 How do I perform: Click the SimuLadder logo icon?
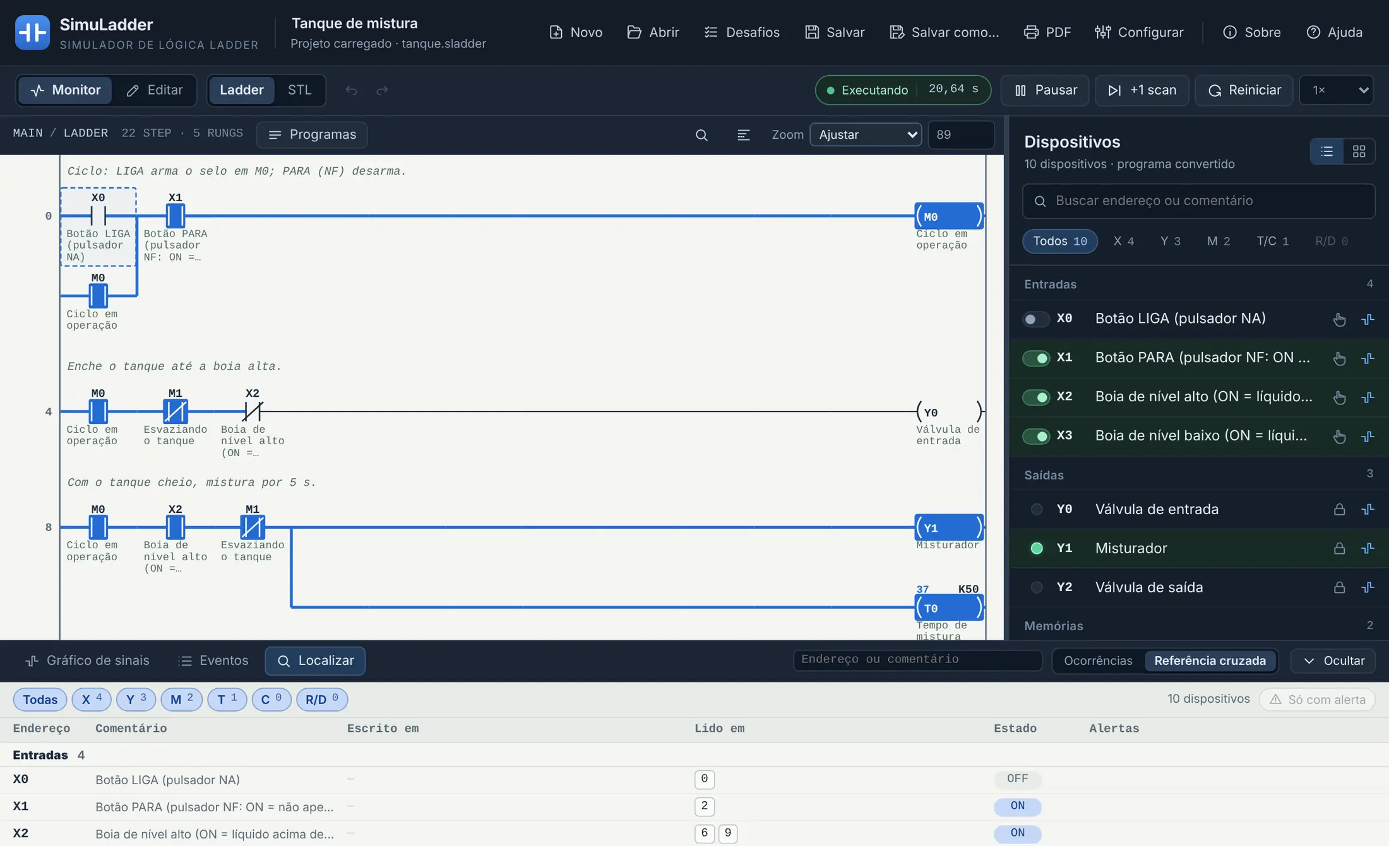[32, 32]
